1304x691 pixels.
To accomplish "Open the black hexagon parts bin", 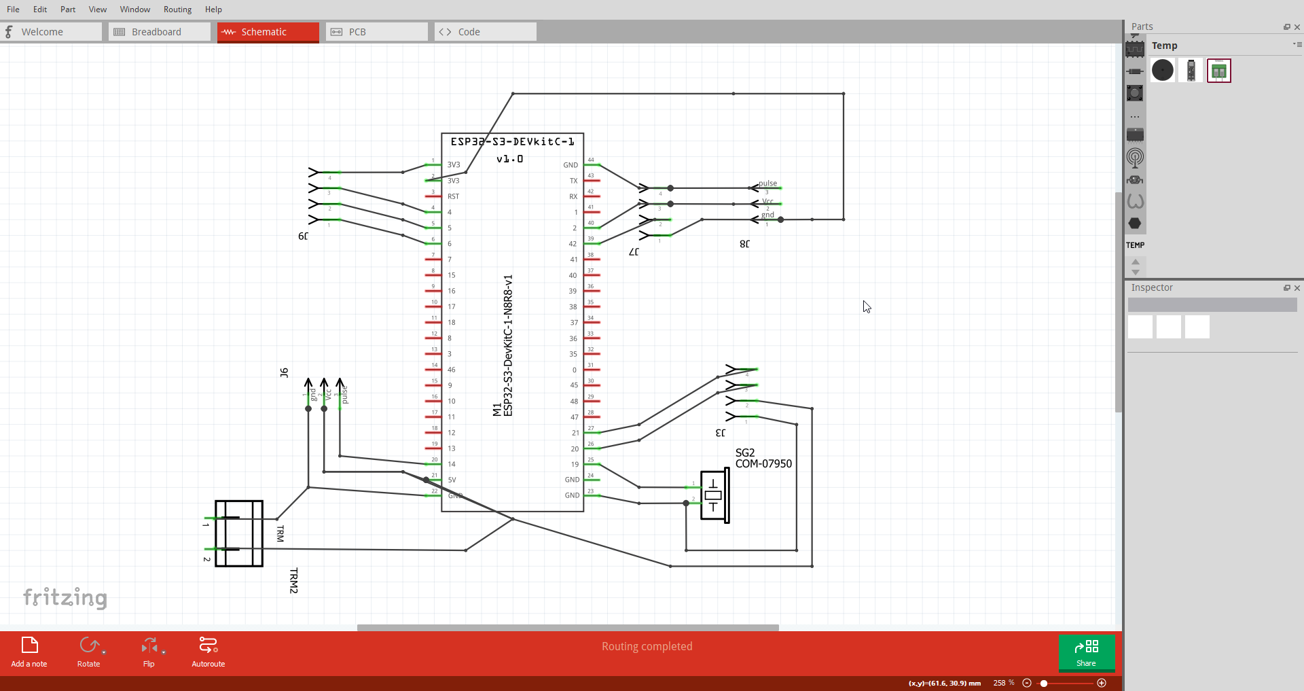I will (1135, 224).
